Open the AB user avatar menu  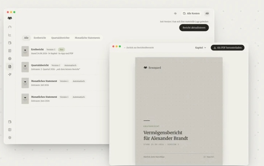click(x=207, y=13)
